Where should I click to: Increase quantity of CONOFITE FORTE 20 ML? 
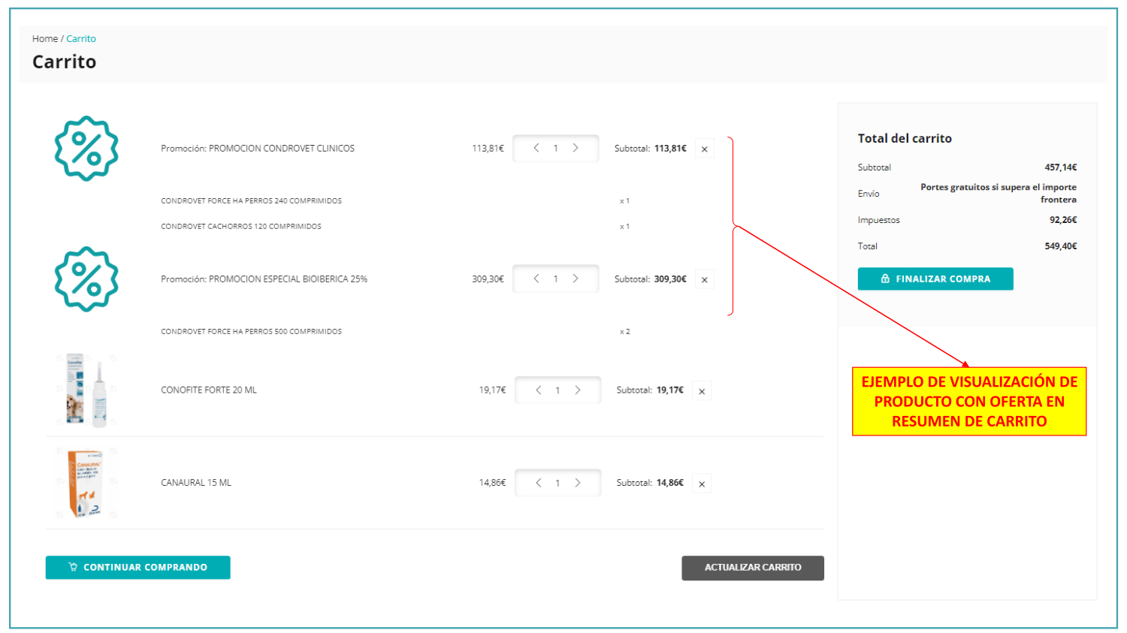[x=578, y=390]
